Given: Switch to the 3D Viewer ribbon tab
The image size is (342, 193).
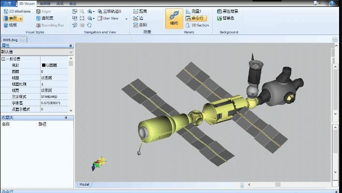Looking at the screenshot, I should 27,3.
